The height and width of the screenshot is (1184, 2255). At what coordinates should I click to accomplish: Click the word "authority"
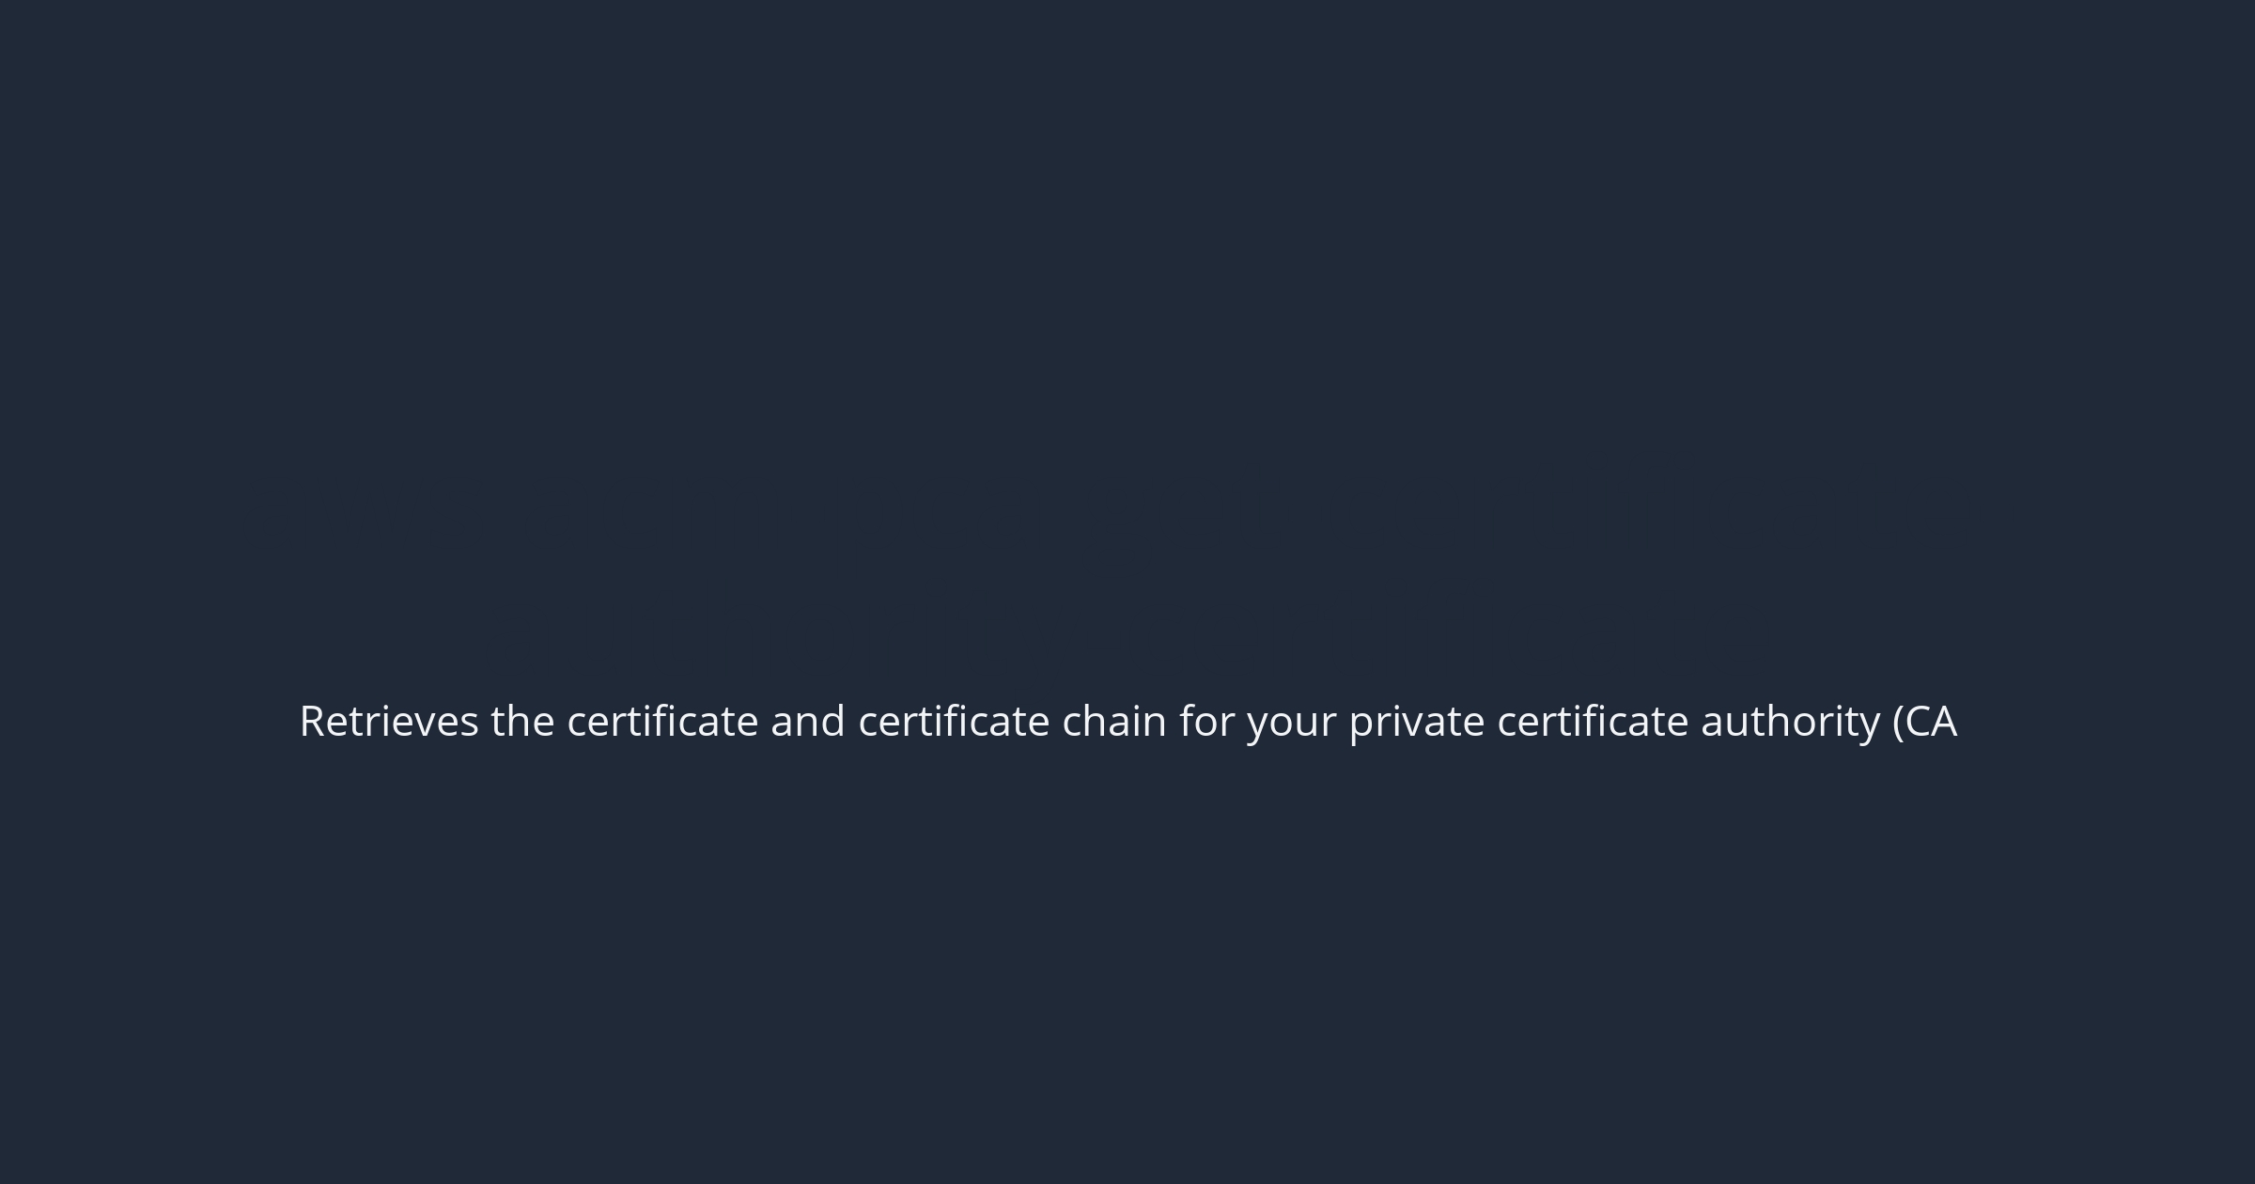coord(1790,722)
